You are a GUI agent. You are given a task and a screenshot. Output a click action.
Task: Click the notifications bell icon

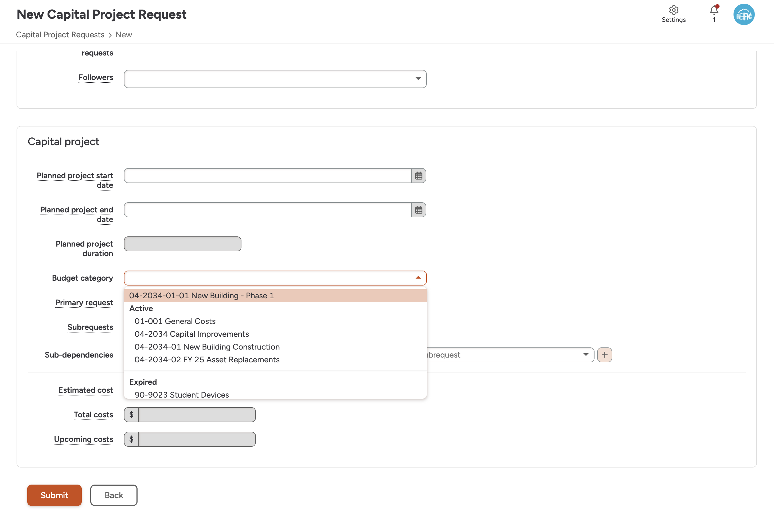click(x=714, y=10)
